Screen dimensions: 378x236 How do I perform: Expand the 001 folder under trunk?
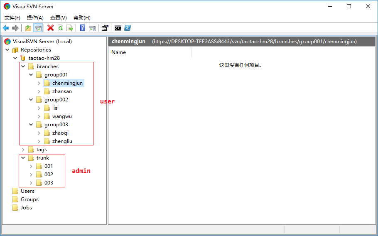(x=31, y=166)
